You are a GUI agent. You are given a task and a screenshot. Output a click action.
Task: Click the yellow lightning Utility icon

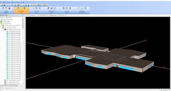click(x=79, y=8)
